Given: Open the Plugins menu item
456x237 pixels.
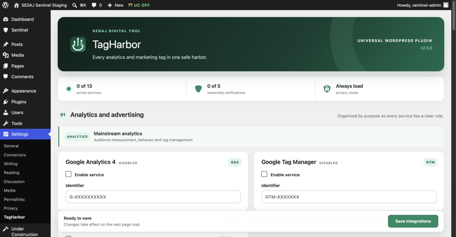Looking at the screenshot, I should point(25,102).
